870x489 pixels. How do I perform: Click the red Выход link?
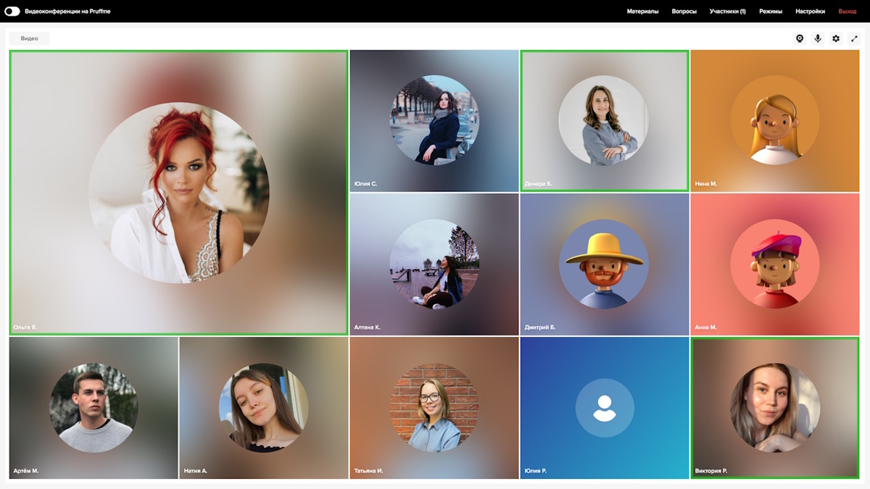tap(847, 12)
